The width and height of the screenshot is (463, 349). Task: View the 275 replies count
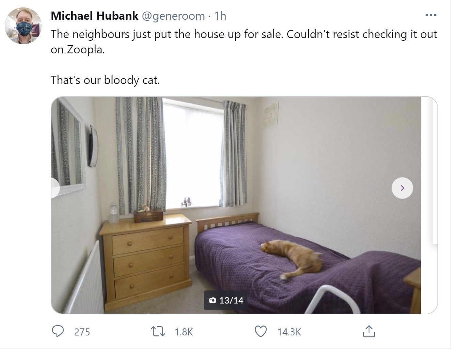pos(82,332)
